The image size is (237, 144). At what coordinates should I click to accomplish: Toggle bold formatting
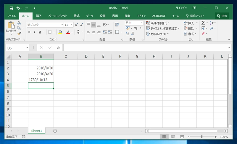pos(29,32)
